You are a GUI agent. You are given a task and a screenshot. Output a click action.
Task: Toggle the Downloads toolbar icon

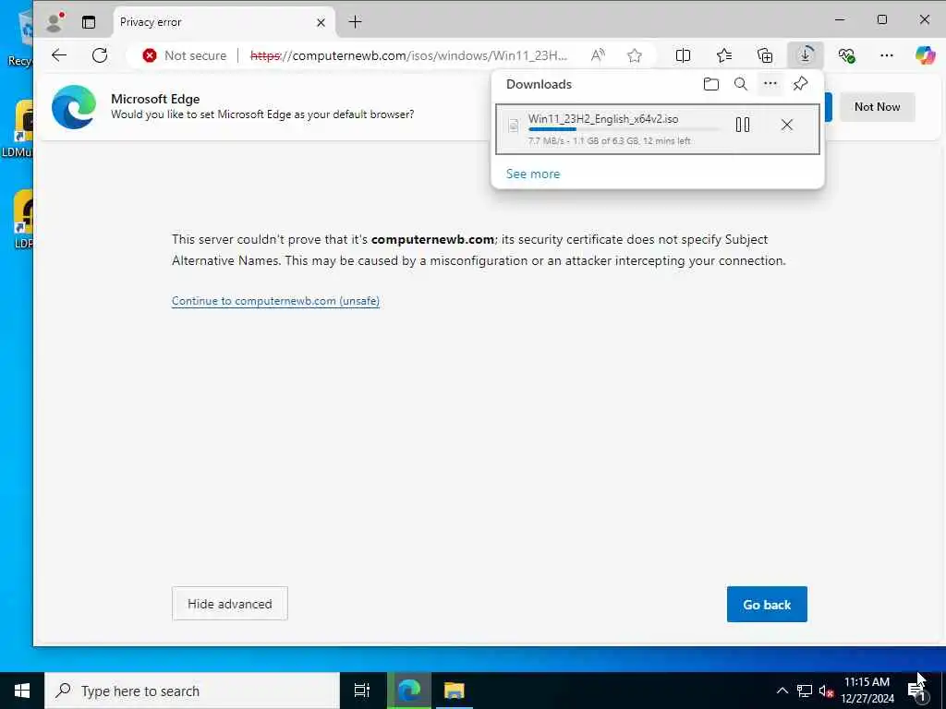pyautogui.click(x=806, y=55)
